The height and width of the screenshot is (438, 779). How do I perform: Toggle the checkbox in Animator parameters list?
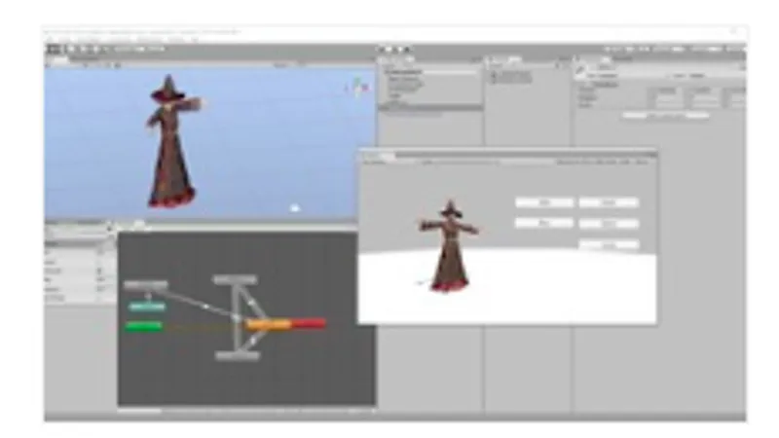coord(100,271)
